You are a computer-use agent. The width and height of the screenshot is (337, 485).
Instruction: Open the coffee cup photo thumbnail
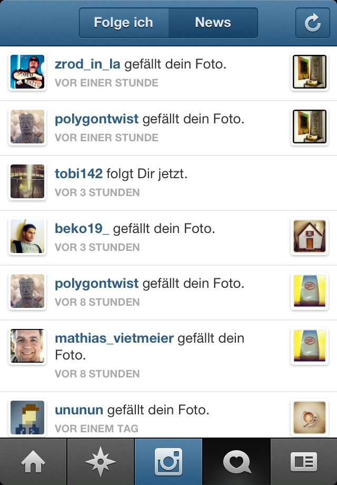coord(310,418)
